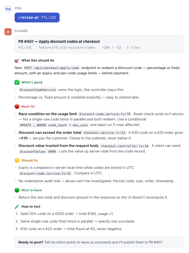Click the UPDATE WHERE used_count SQL snippet
189x253 pixels.
tap(54, 125)
